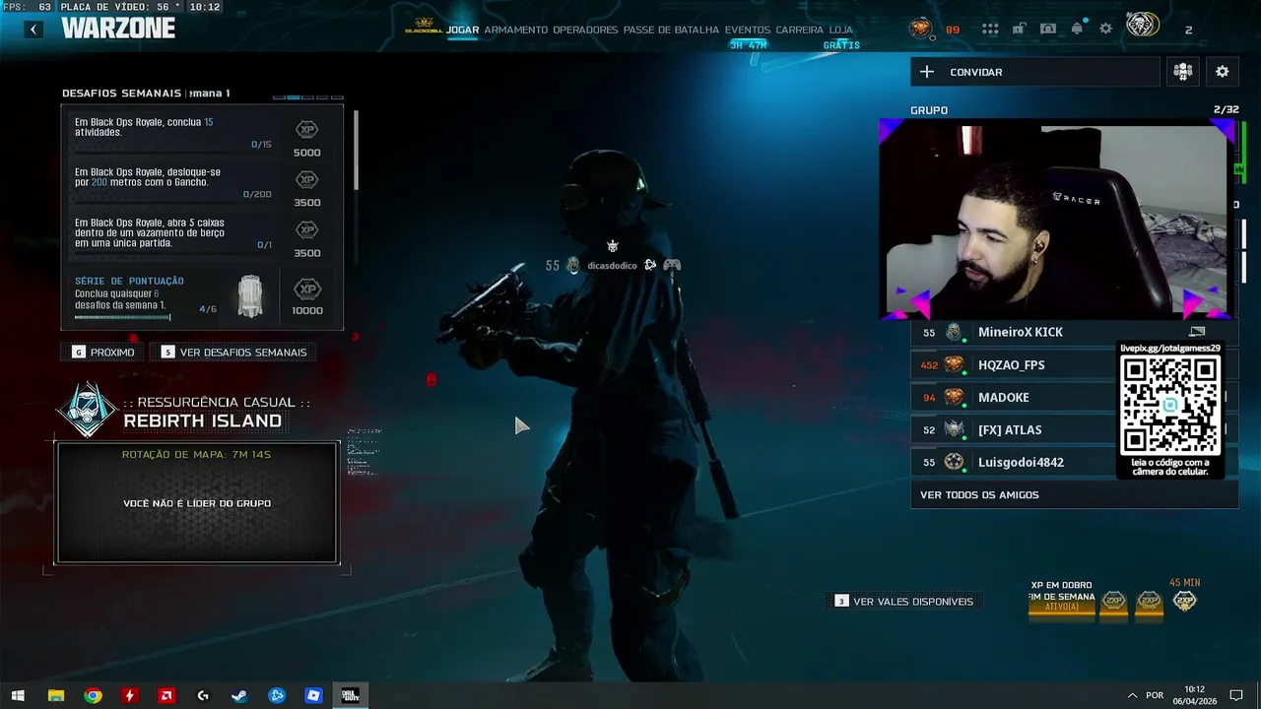Open Logitech G HUB from the taskbar
The height and width of the screenshot is (709, 1261).
click(203, 695)
